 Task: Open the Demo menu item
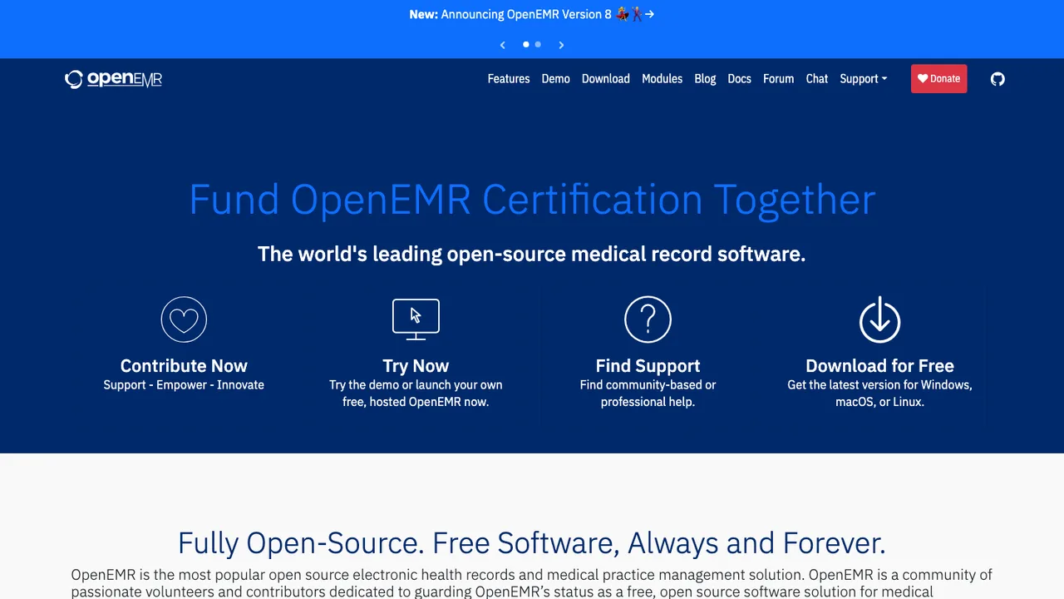(556, 79)
